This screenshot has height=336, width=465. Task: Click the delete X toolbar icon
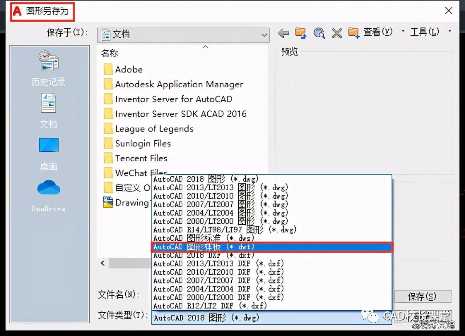pyautogui.click(x=337, y=33)
